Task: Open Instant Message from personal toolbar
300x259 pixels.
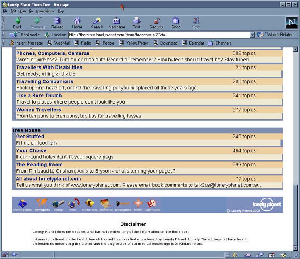Action: tap(26, 43)
